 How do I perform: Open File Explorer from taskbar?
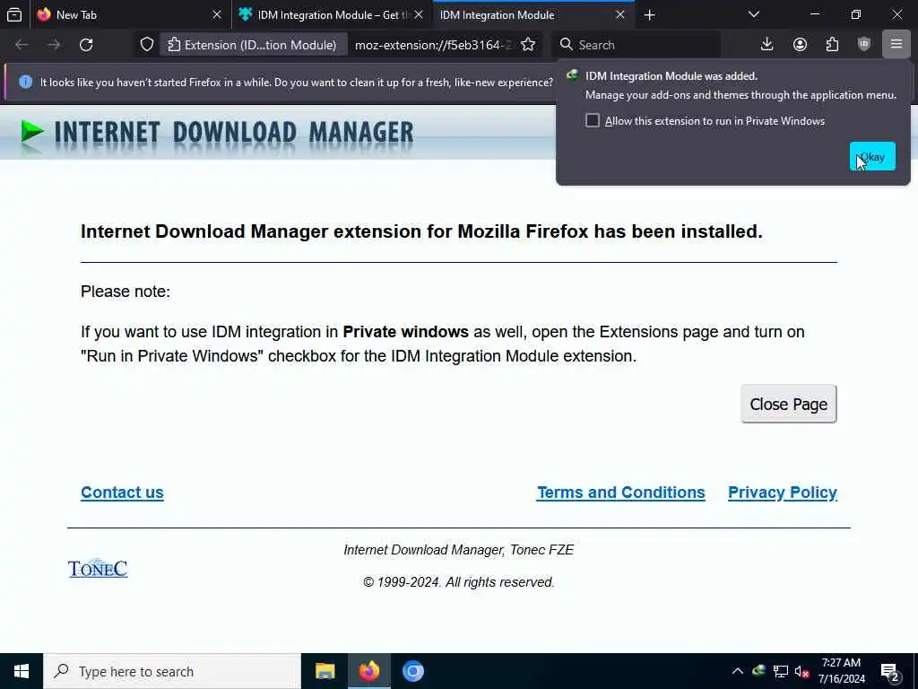point(325,671)
